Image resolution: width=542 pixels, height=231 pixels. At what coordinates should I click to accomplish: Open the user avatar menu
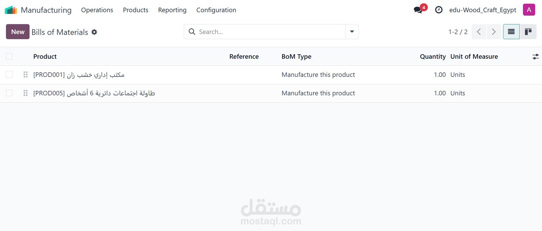[x=529, y=10]
